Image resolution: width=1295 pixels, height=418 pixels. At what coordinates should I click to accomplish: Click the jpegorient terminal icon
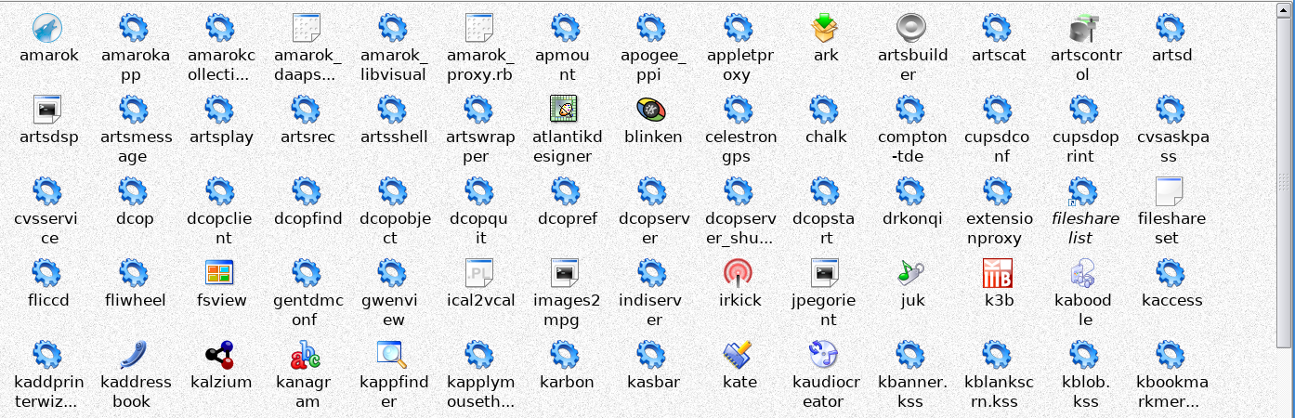[x=825, y=273]
